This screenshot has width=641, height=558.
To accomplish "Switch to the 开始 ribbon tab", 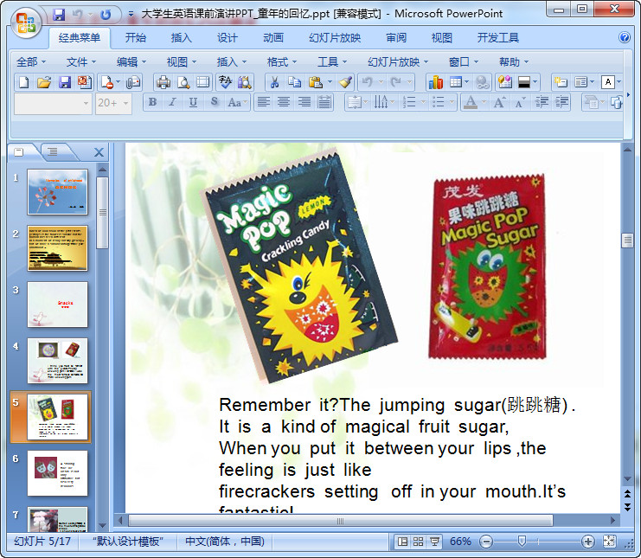I will (x=135, y=38).
